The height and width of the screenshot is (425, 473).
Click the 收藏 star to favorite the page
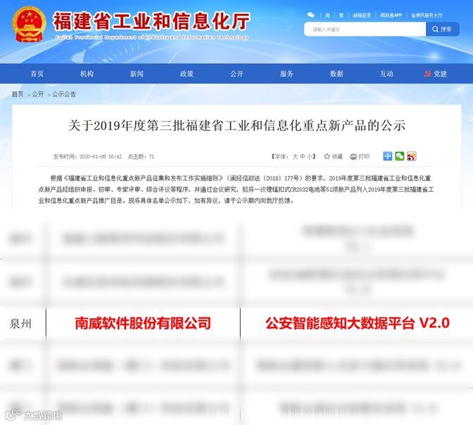point(333,157)
